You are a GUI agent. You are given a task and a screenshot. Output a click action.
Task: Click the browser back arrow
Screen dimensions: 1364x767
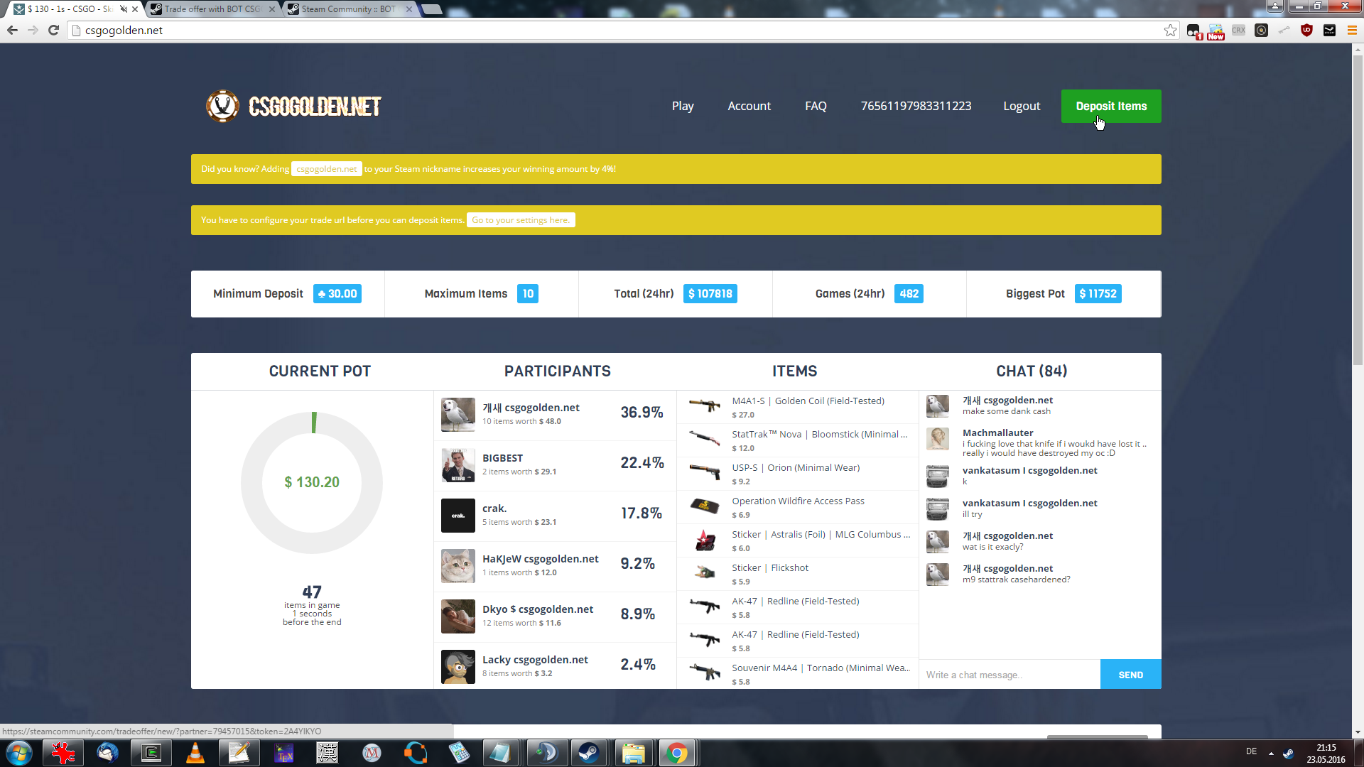coord(12,31)
